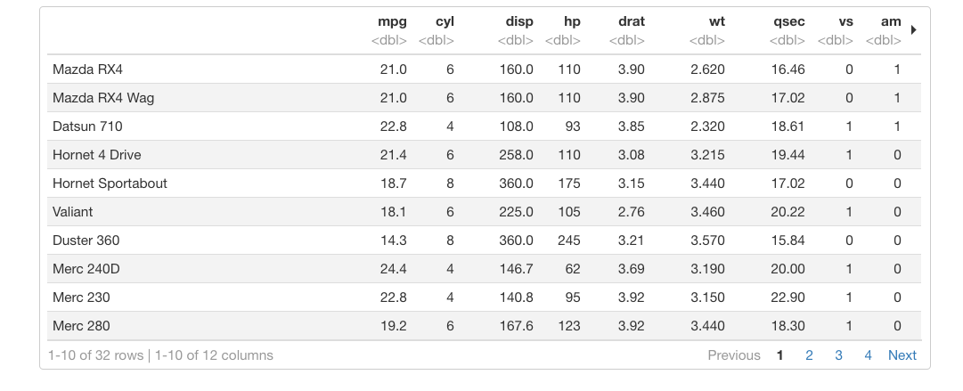The image size is (963, 391).
Task: Click the rows and columns count text
Action: [x=161, y=355]
